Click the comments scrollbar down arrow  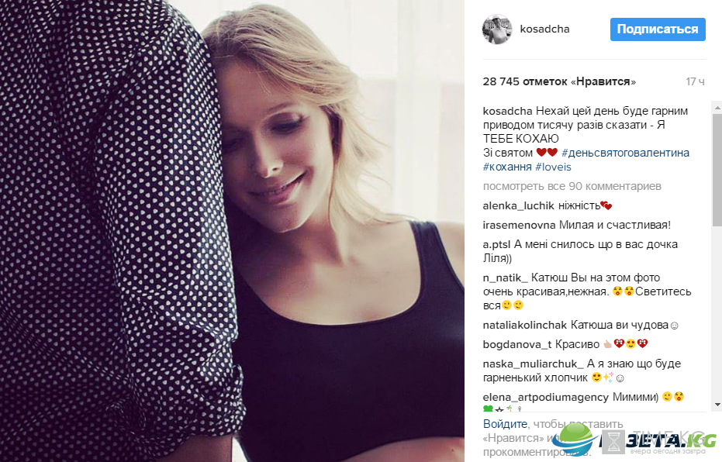[x=717, y=405]
